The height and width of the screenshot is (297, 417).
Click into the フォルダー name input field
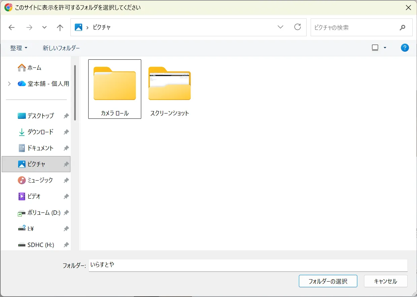248,265
